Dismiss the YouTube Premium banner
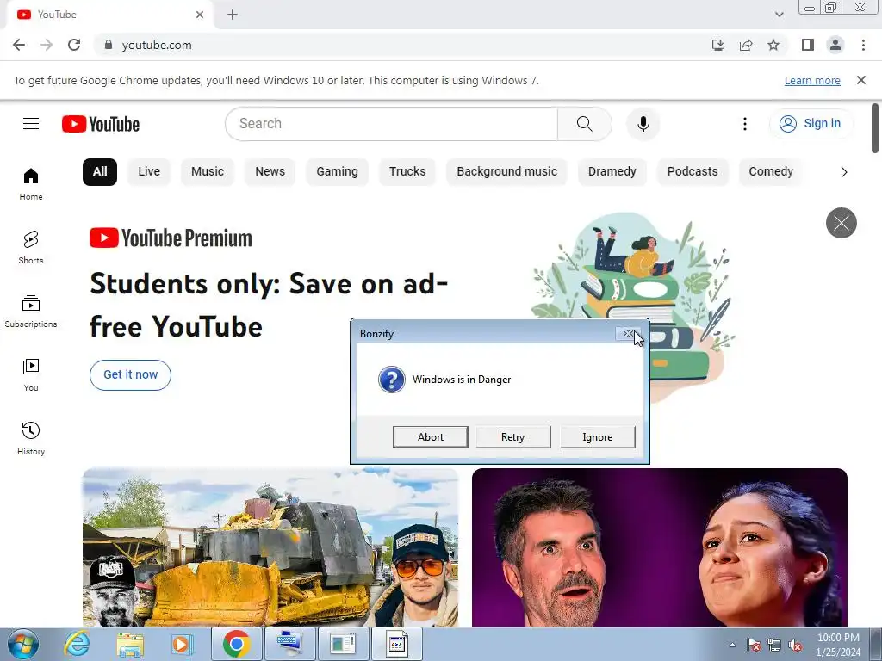The width and height of the screenshot is (882, 661). click(x=841, y=223)
